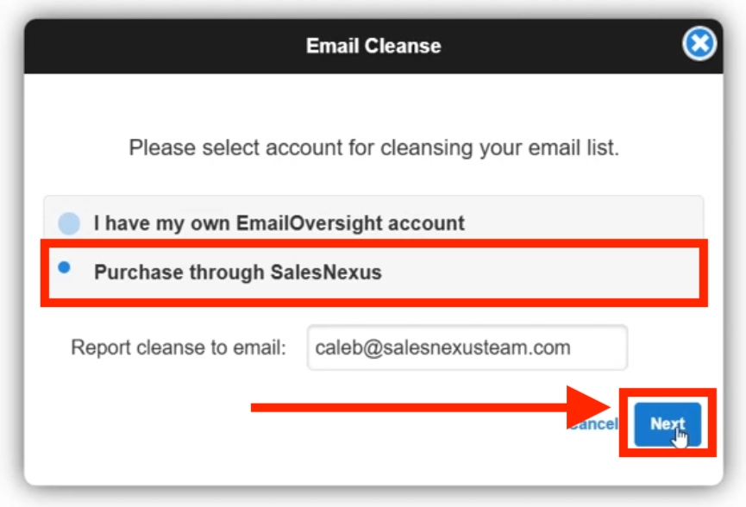Click the 'Purchase through SalesNexus' label text

pyautogui.click(x=238, y=272)
